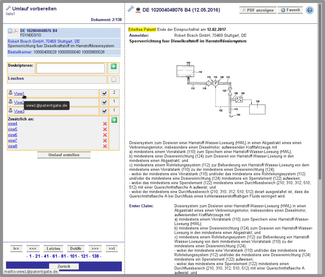Viewport: 325px width, 277px height.
Task: Click the count value 2 in the View1 row
Action: pyautogui.click(x=114, y=93)
